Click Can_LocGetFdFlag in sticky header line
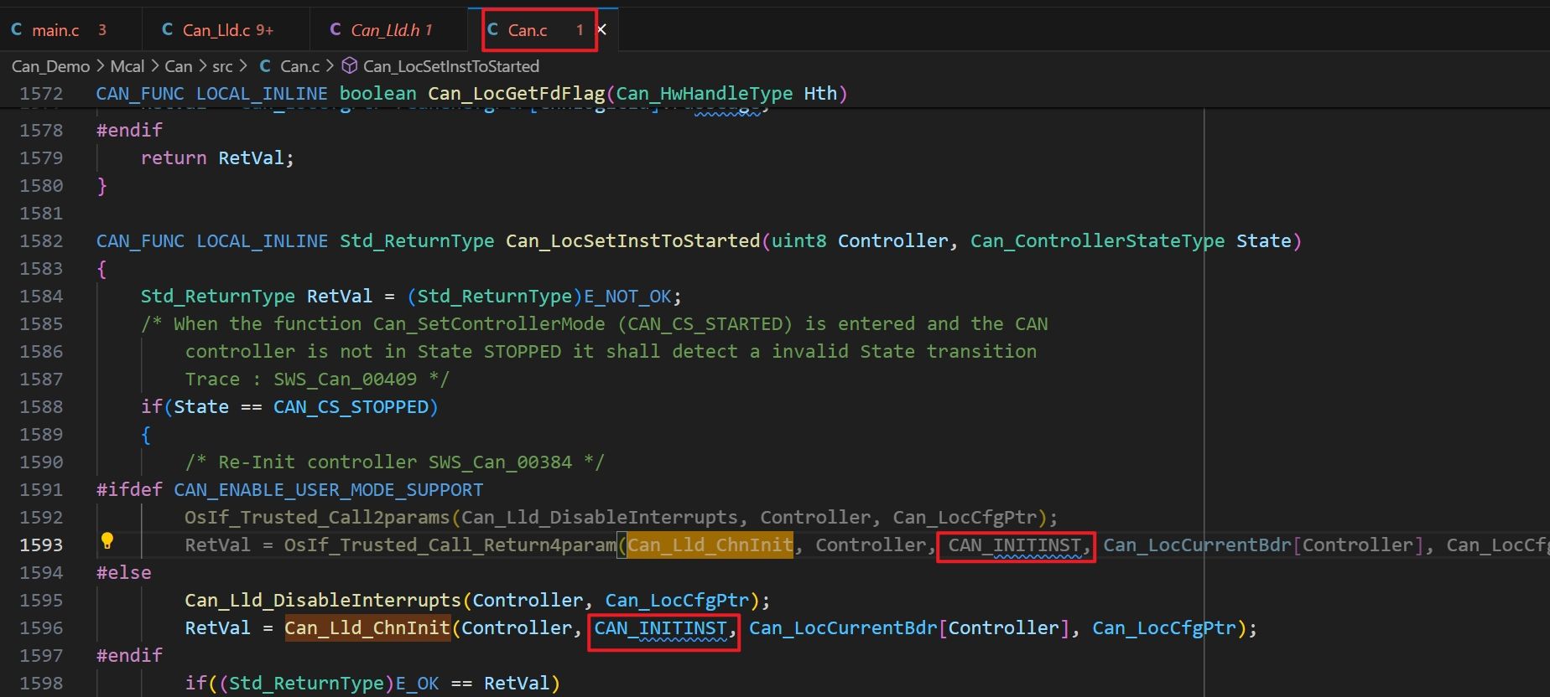1550x697 pixels. point(517,93)
